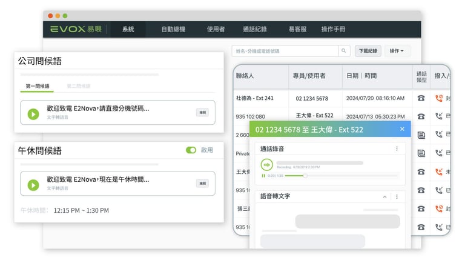Select contact 935 102 080
This screenshot has width=462, height=260.
250,116
